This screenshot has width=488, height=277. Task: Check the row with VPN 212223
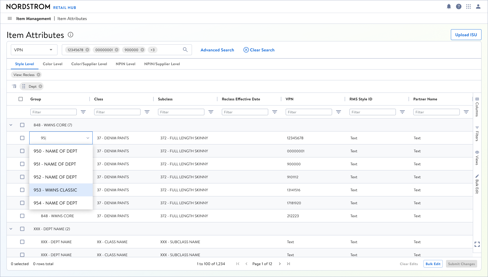22,216
